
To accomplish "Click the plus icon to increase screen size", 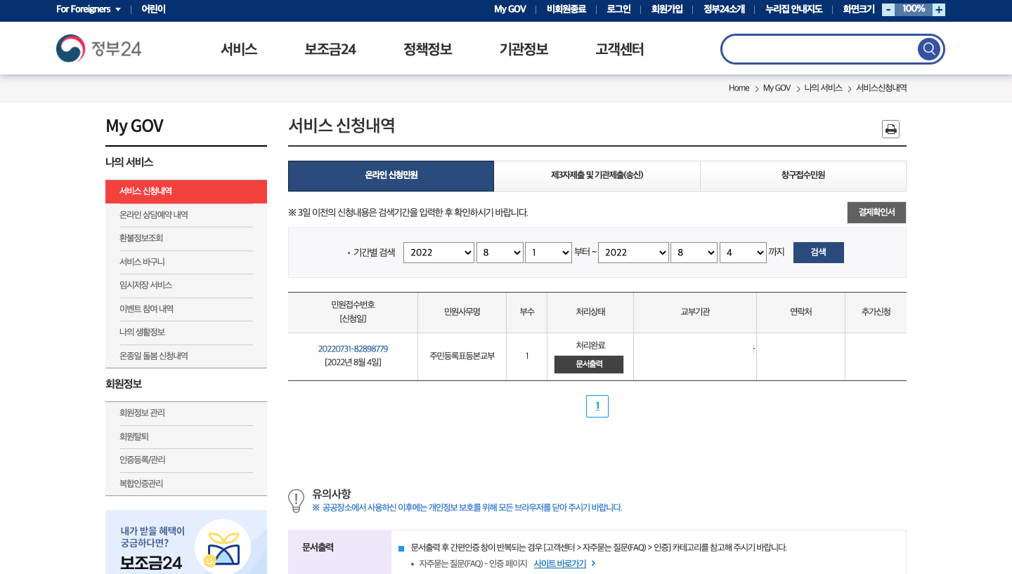I will coord(939,10).
